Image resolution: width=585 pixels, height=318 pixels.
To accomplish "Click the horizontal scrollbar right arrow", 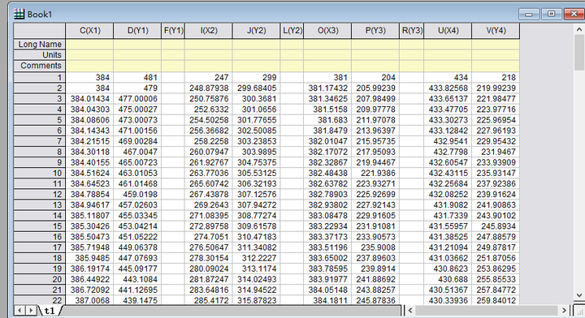I will click(x=564, y=310).
